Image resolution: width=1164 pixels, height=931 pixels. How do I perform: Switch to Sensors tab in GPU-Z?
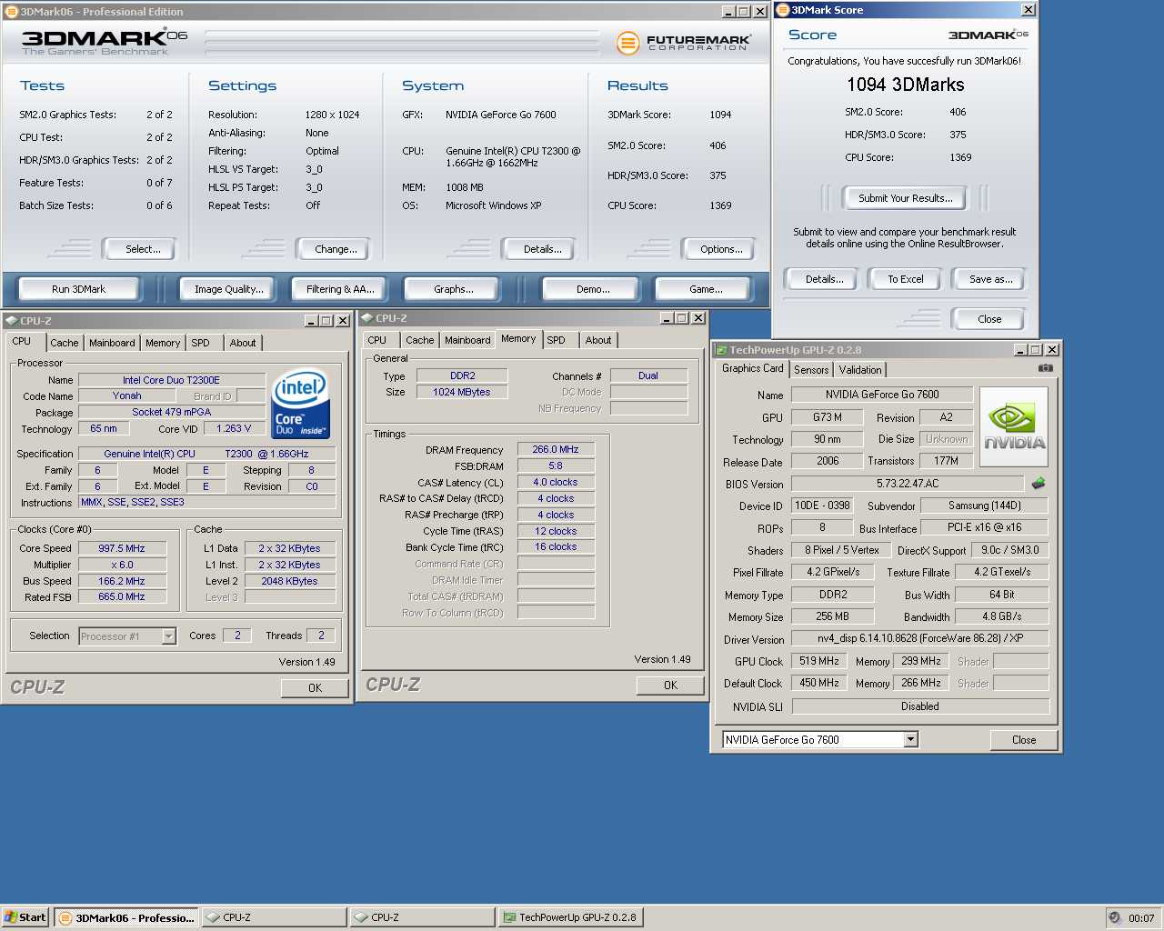pyautogui.click(x=811, y=370)
